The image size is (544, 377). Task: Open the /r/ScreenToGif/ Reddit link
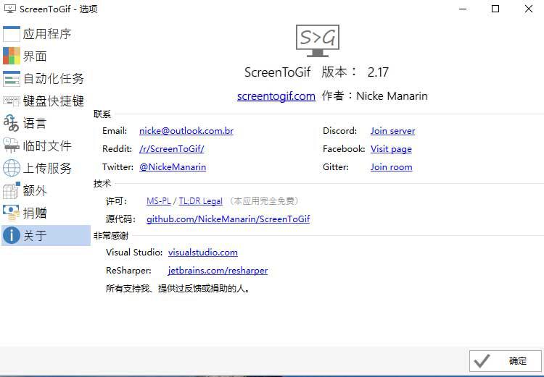(x=172, y=149)
